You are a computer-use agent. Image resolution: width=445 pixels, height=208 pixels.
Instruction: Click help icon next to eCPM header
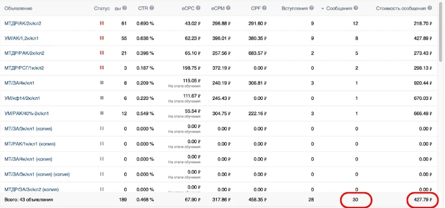coord(228,8)
